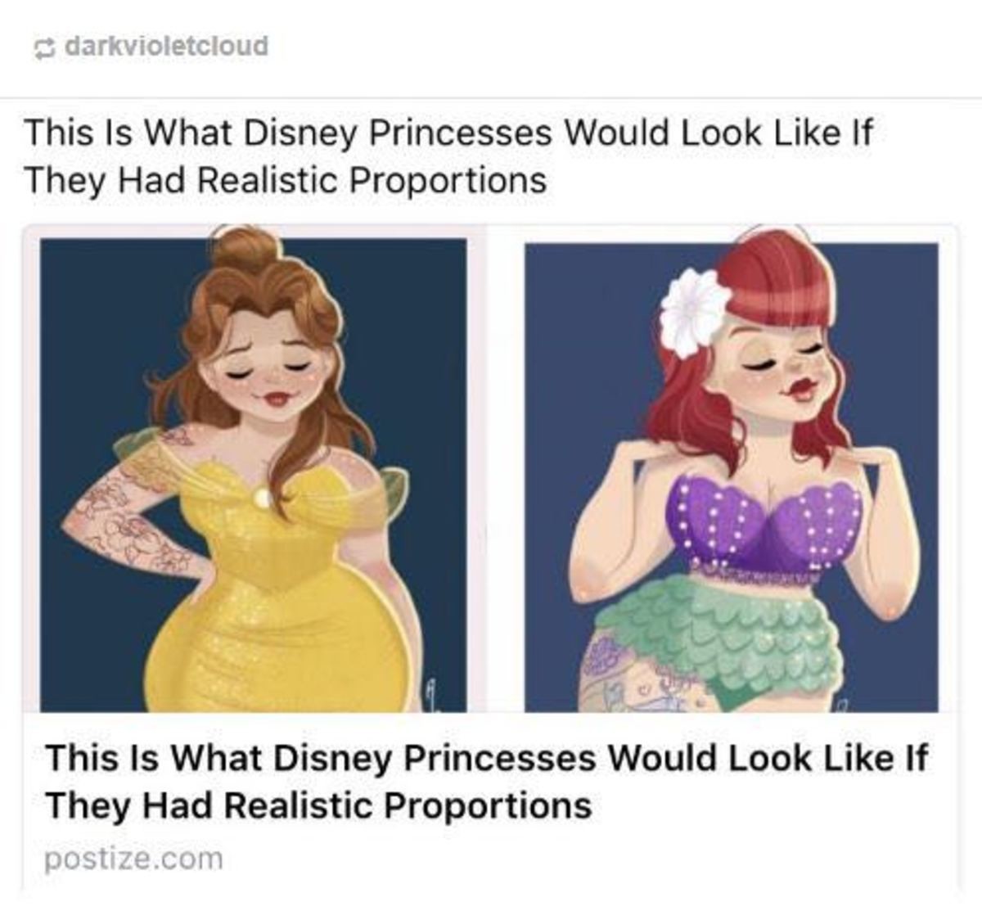View the yellow dress princess illustration
The image size is (982, 911).
point(254,474)
